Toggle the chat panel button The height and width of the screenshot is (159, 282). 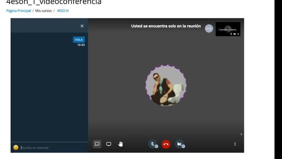pyautogui.click(x=97, y=144)
